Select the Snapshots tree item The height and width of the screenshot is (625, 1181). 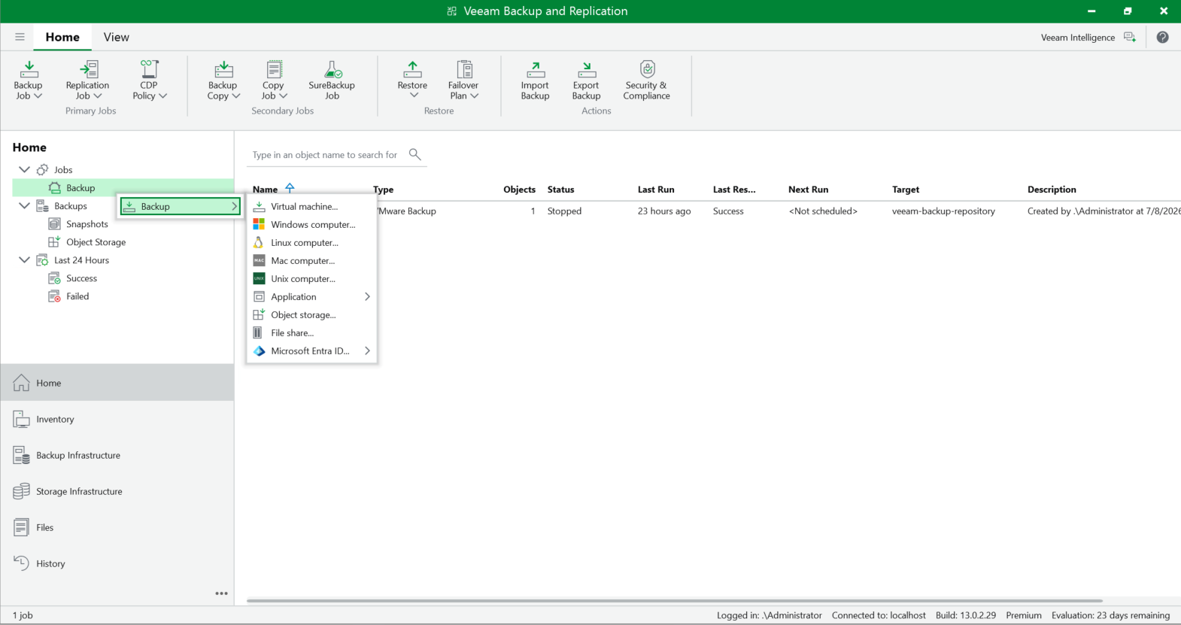(87, 224)
